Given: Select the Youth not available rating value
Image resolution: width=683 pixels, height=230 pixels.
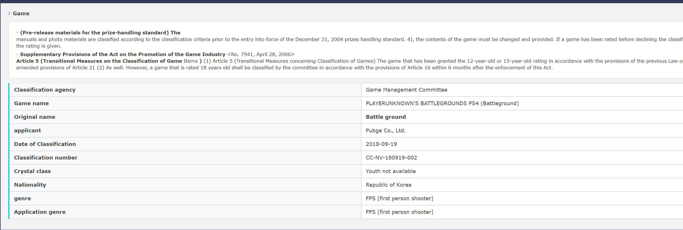Looking at the screenshot, I should tap(391, 171).
